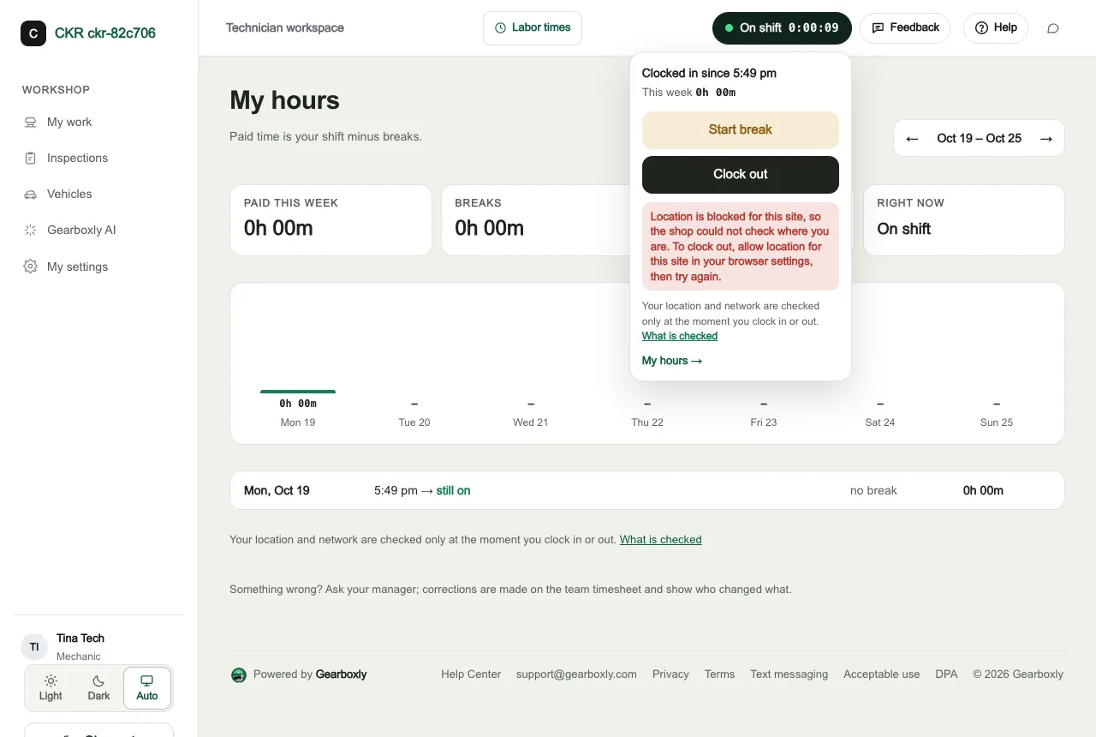The image size is (1096, 737).
Task: Open What is checked link in popup
Action: (x=680, y=337)
